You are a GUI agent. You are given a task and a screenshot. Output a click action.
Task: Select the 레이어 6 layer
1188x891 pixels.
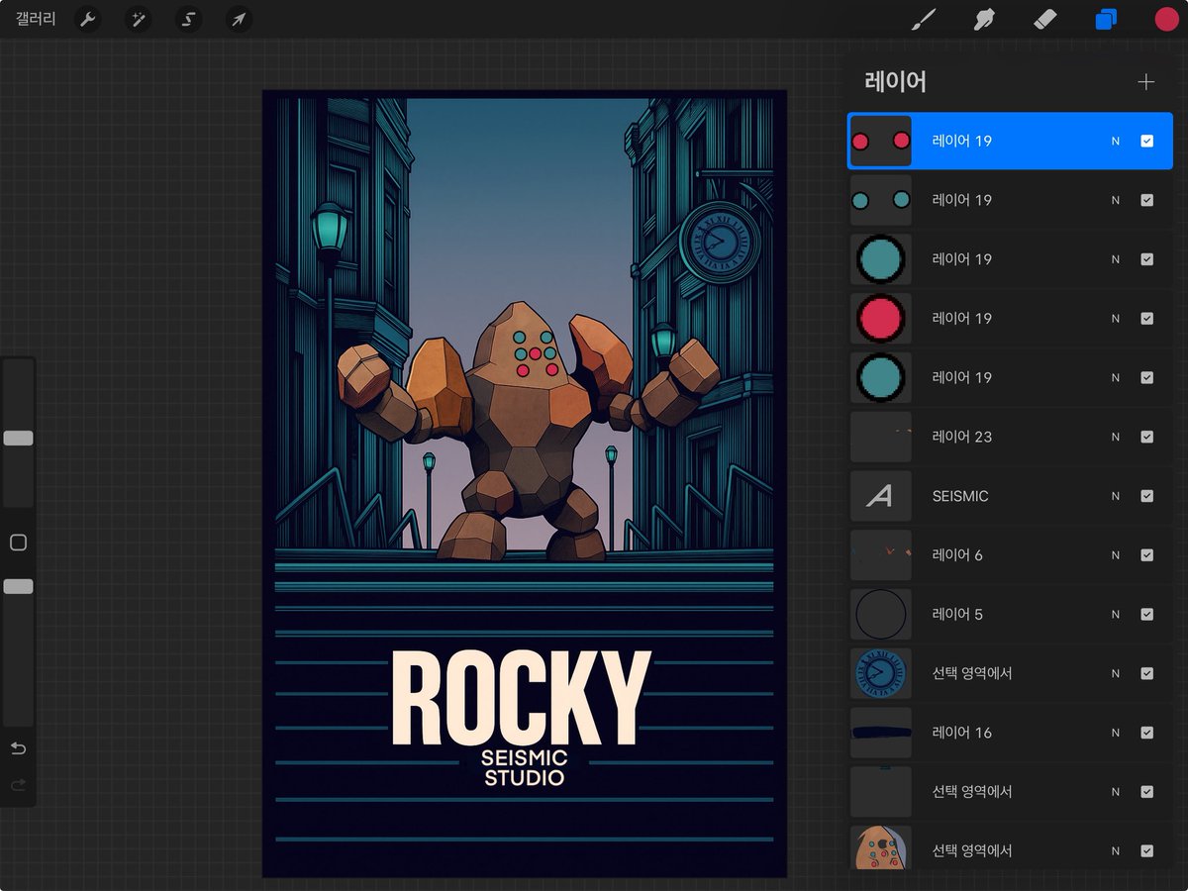tap(990, 554)
